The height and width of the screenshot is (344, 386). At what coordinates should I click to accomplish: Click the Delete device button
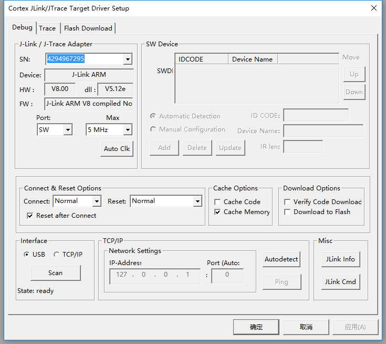[197, 148]
